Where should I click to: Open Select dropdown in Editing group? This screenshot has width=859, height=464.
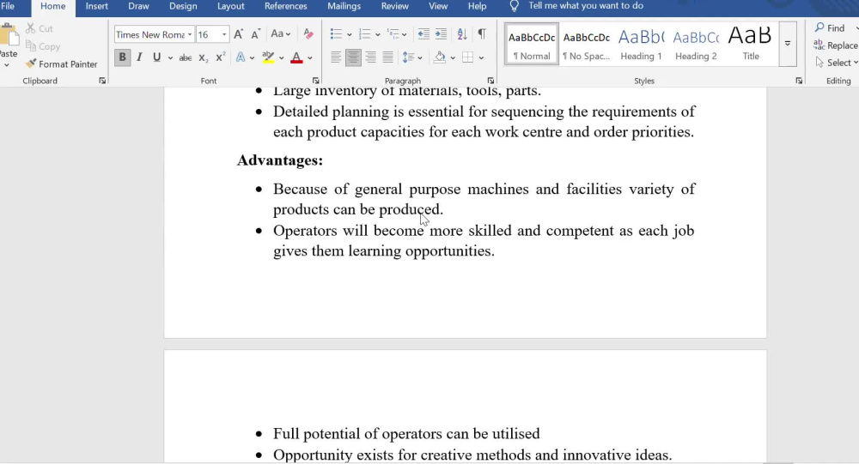[x=836, y=63]
